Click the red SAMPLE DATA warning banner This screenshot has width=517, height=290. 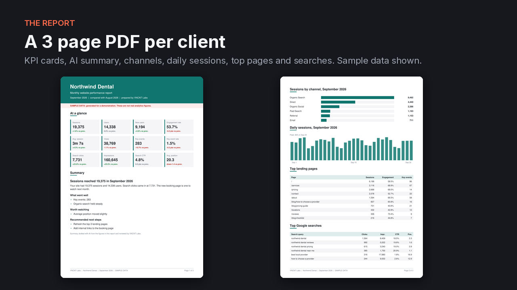pos(132,106)
